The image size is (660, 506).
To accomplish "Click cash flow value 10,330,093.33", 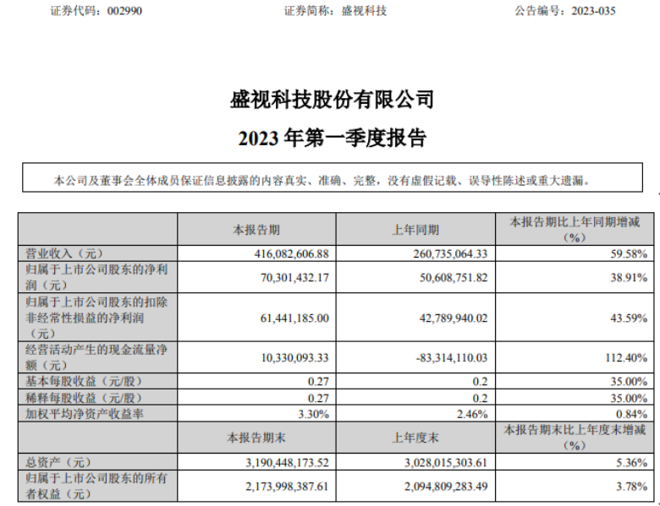I will [294, 357].
